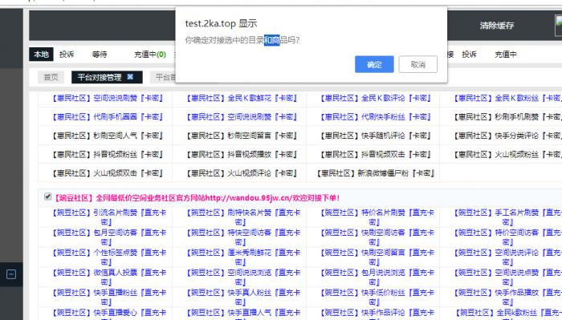Viewport: 562px width, 320px height.
Task: Open 豌豆社区 包月说说浏览 item
Action: tap(377, 277)
